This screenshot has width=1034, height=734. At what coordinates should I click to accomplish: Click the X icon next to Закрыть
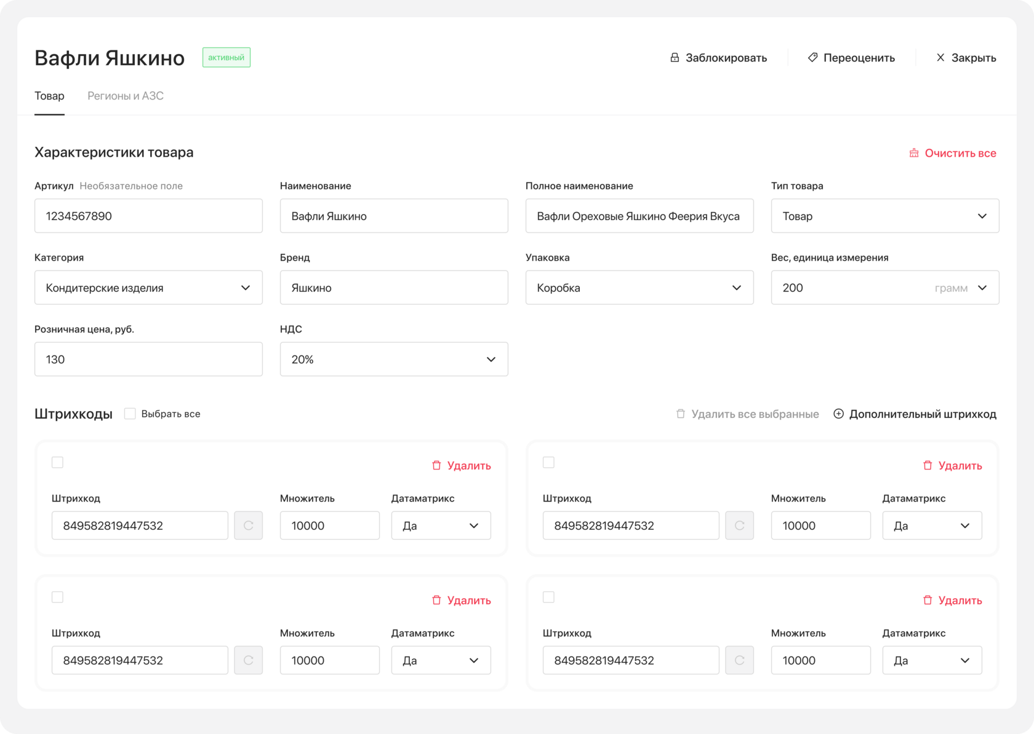point(940,57)
